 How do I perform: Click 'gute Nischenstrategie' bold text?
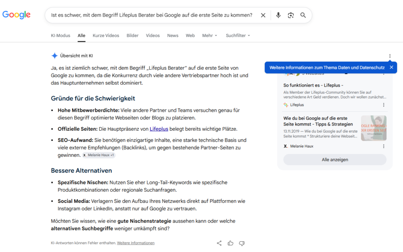pos(144,221)
